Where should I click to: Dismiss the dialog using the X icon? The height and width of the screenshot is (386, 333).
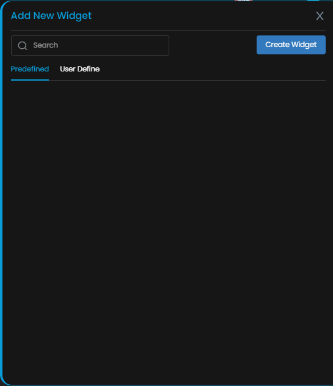(320, 16)
